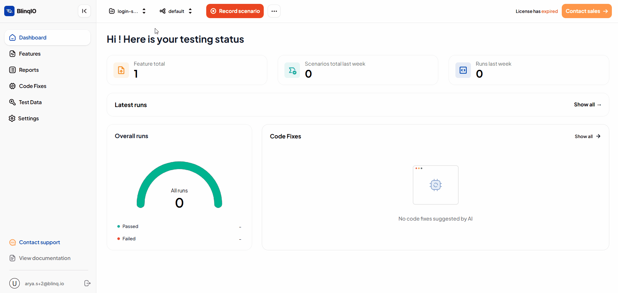Click the Overall runs heading

click(131, 136)
